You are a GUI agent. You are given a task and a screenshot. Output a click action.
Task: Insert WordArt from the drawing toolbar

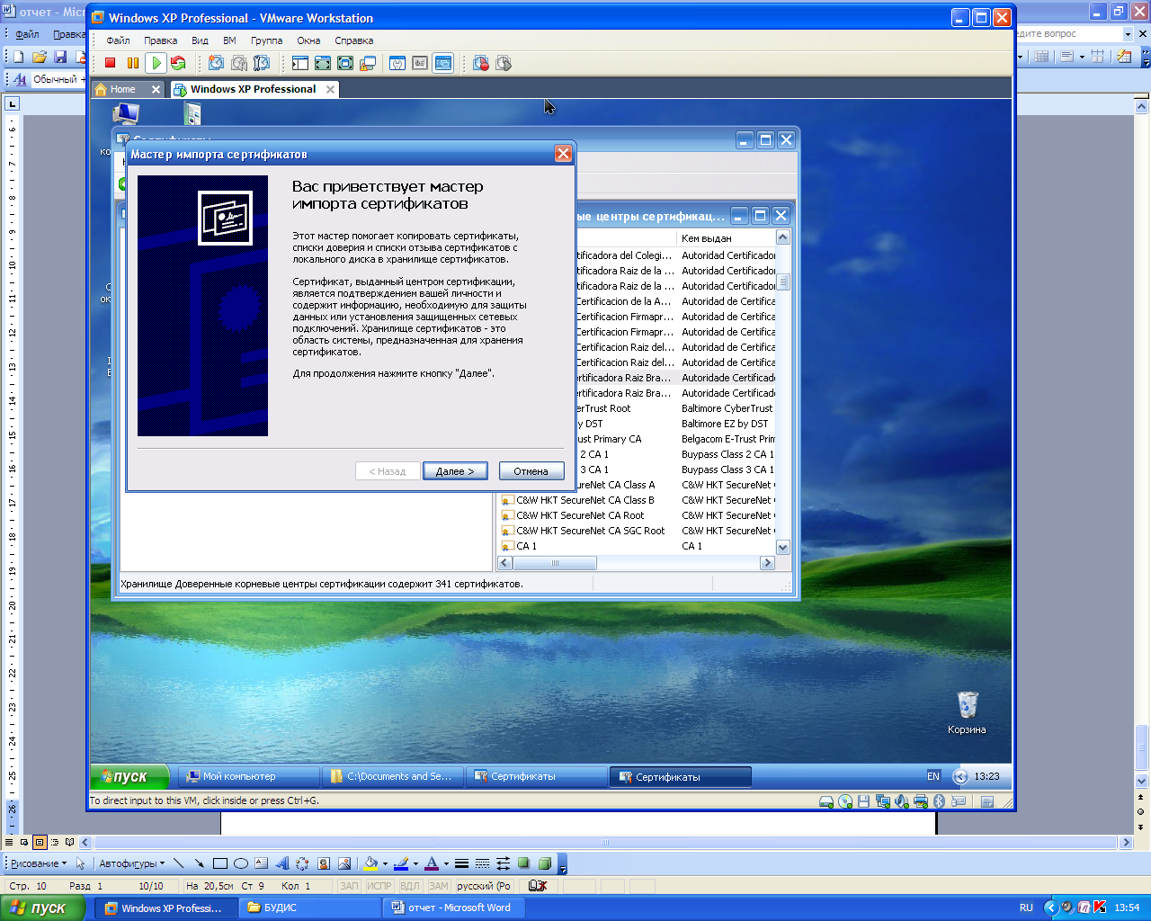pyautogui.click(x=282, y=863)
